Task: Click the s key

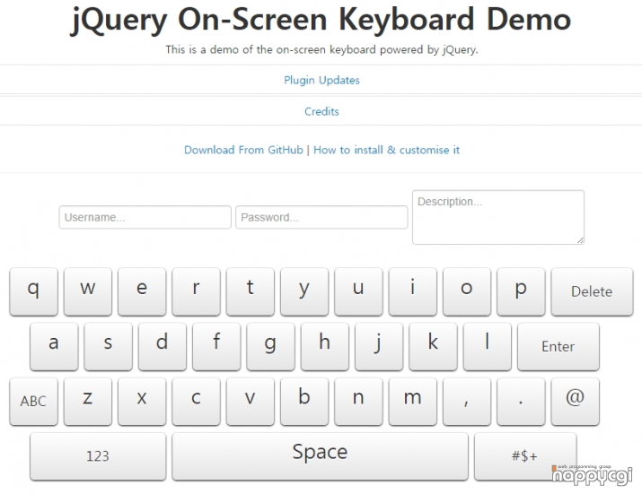Action: click(x=108, y=346)
